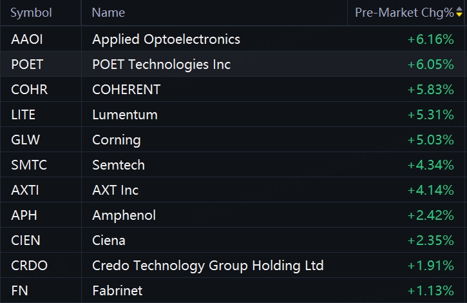
Task: Click the +1.13% change for Fabrinet
Action: point(431,291)
